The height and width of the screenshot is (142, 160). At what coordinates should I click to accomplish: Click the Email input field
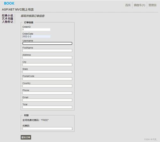click(x=47, y=100)
